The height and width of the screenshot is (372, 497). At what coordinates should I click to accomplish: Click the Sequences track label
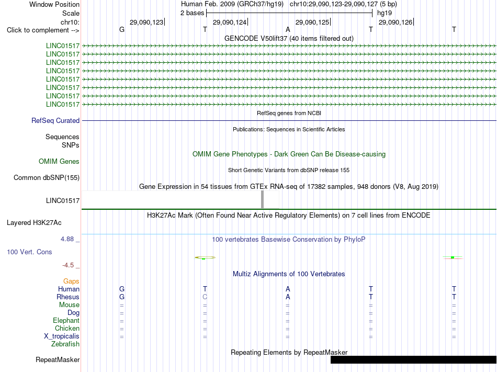pos(62,137)
